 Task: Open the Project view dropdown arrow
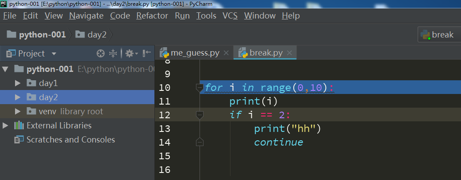54,54
